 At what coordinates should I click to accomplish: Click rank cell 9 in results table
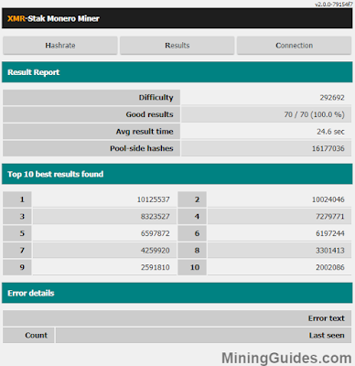(x=17, y=267)
